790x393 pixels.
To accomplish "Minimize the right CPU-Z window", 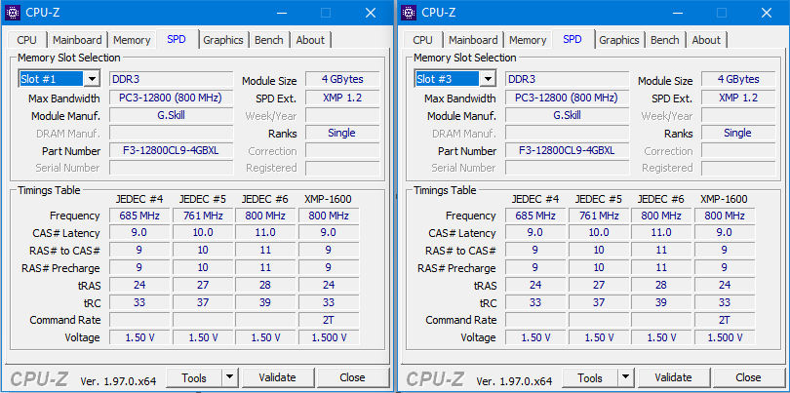I will tap(676, 13).
